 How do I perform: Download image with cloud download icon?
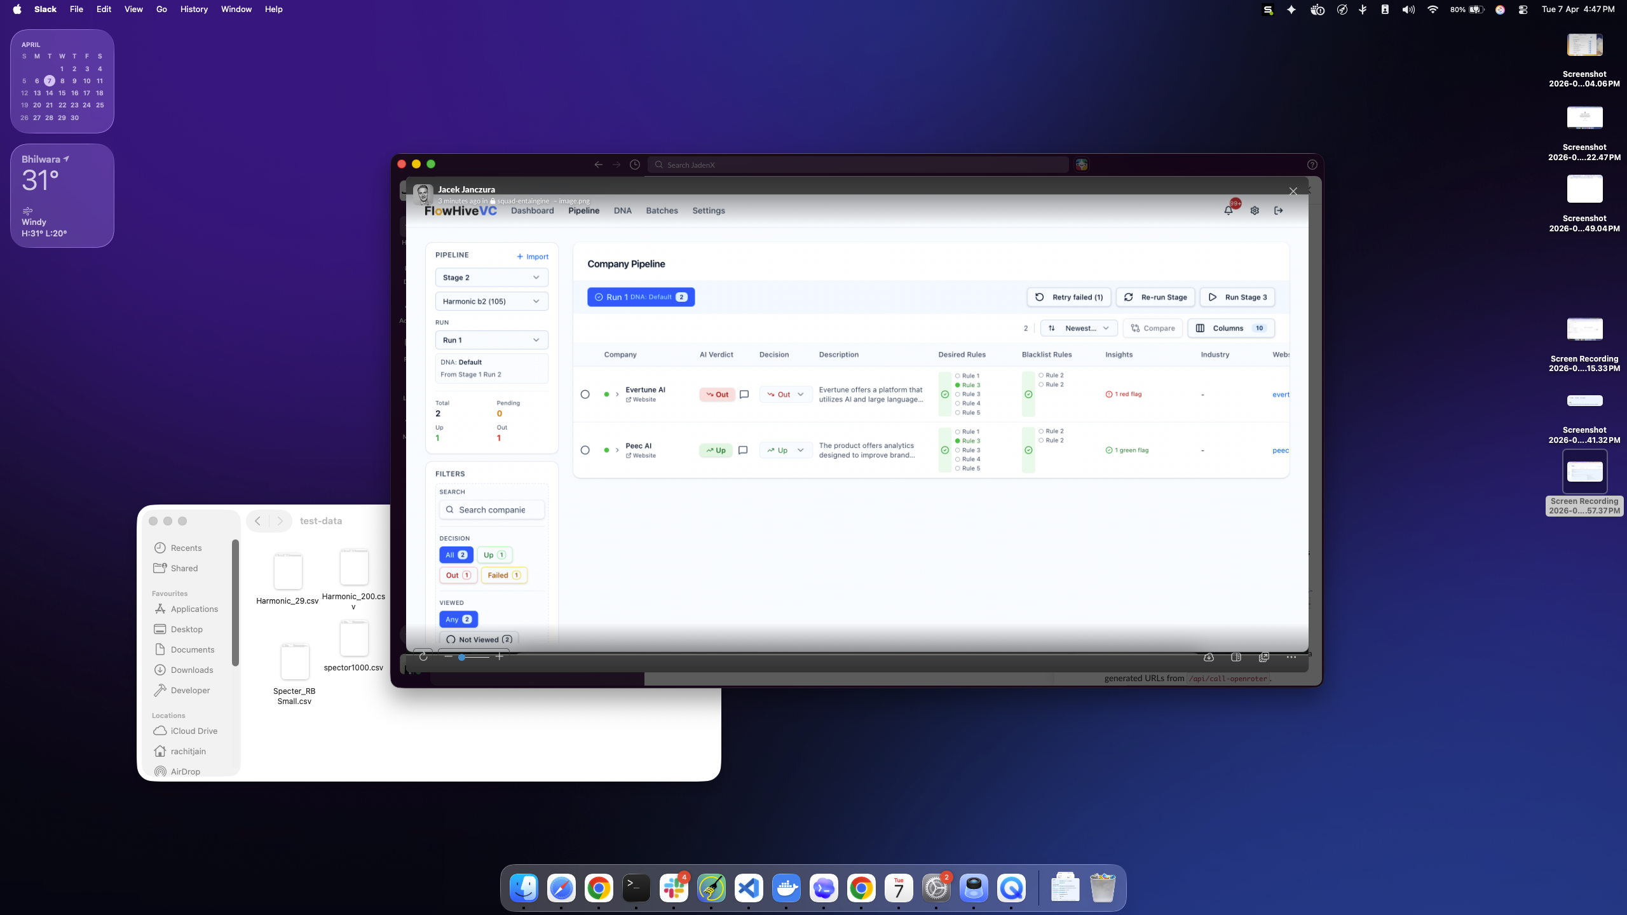1209,657
